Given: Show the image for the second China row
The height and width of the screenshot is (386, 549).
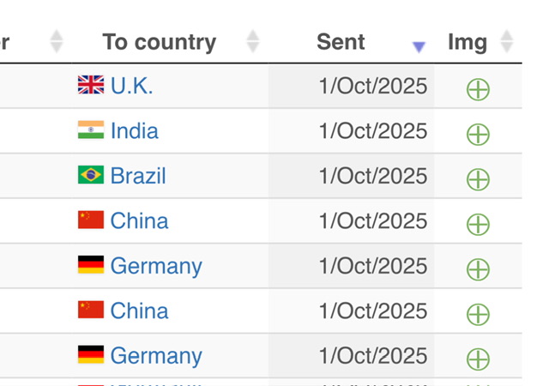Looking at the screenshot, I should 478,314.
